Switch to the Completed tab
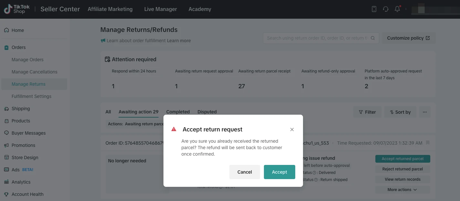Viewport: 460px width, 201px height. [178, 112]
